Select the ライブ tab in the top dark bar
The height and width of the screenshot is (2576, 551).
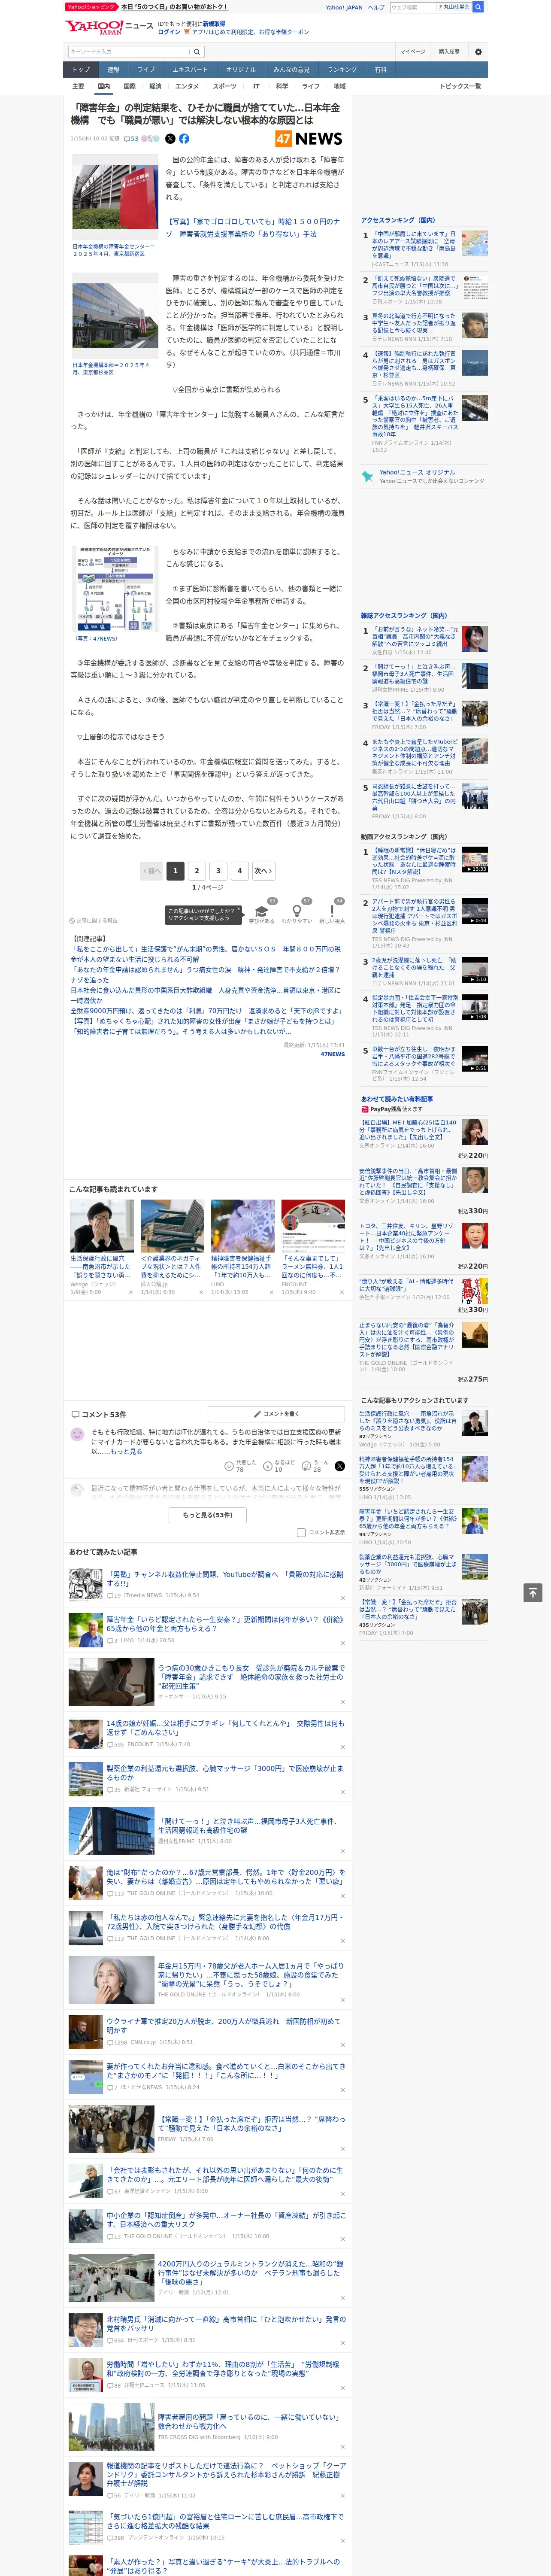pos(146,70)
